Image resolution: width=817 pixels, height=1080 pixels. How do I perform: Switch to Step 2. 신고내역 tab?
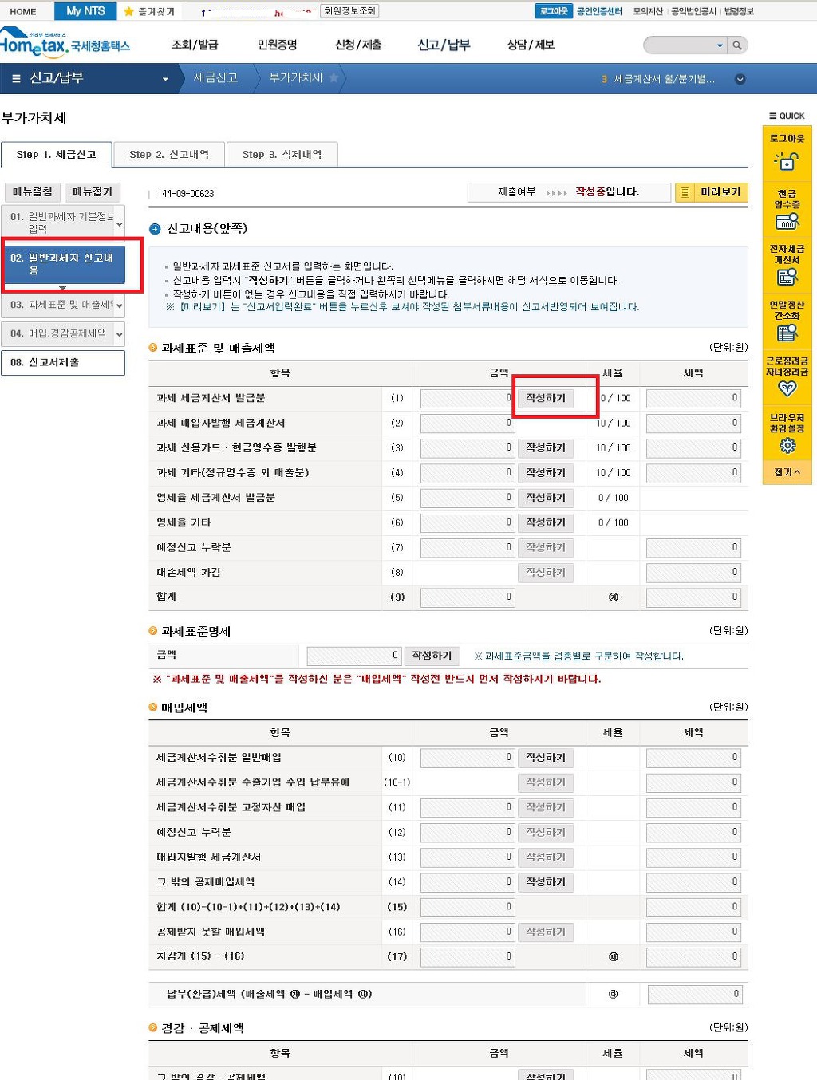pyautogui.click(x=169, y=154)
